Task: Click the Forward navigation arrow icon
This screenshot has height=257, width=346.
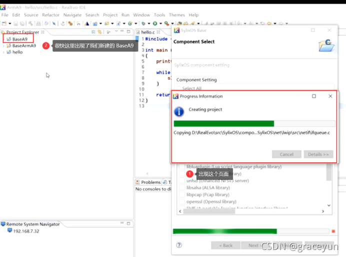Action: coord(281,23)
